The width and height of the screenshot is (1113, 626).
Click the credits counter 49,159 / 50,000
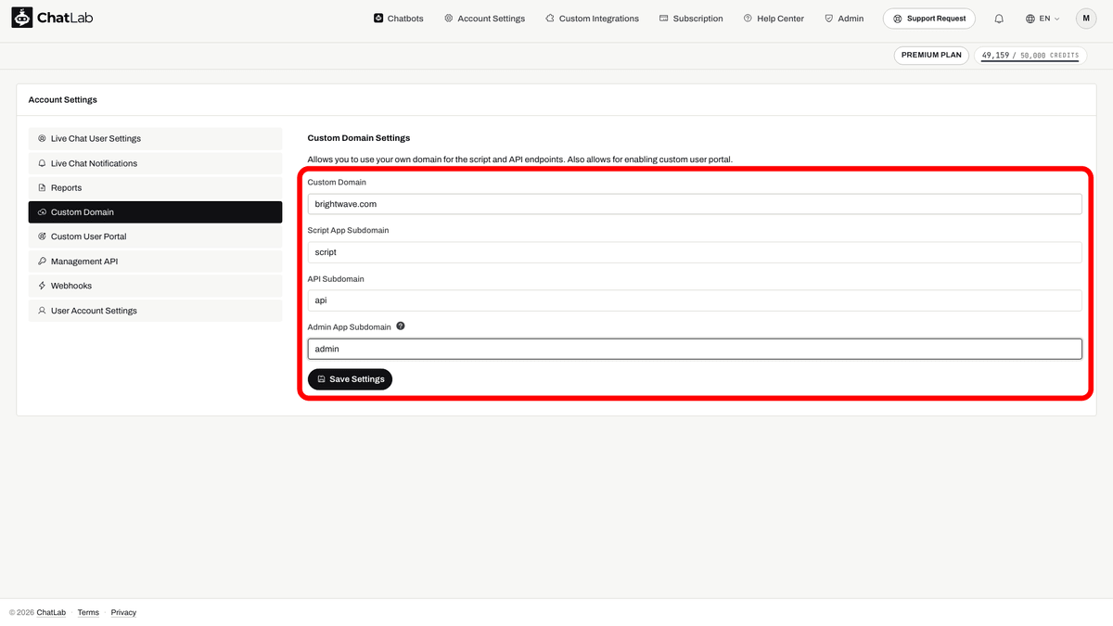1030,55
